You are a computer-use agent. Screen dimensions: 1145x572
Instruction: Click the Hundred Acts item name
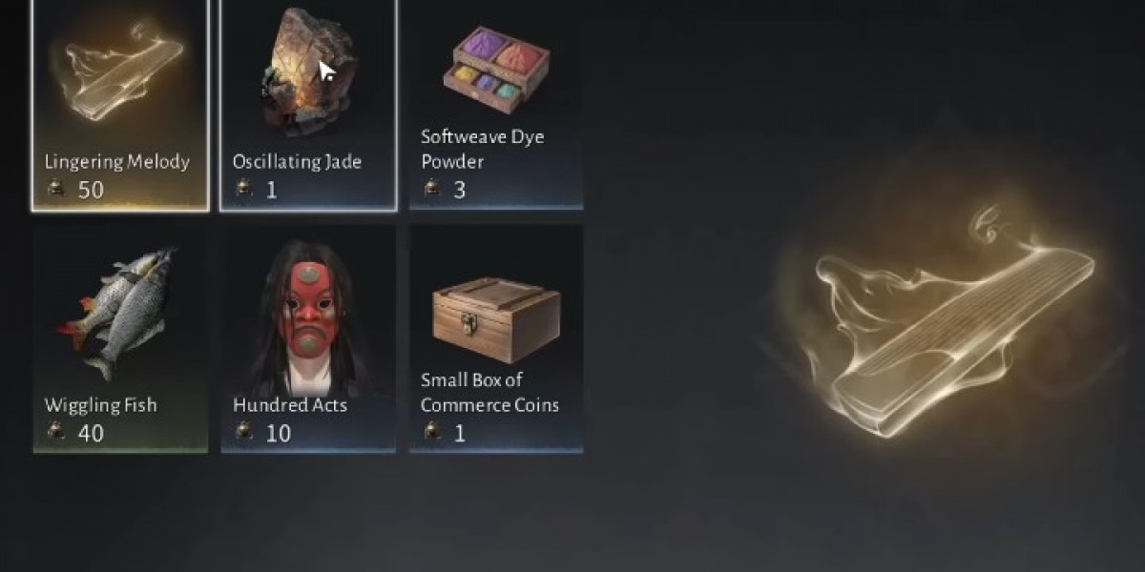pyautogui.click(x=290, y=404)
